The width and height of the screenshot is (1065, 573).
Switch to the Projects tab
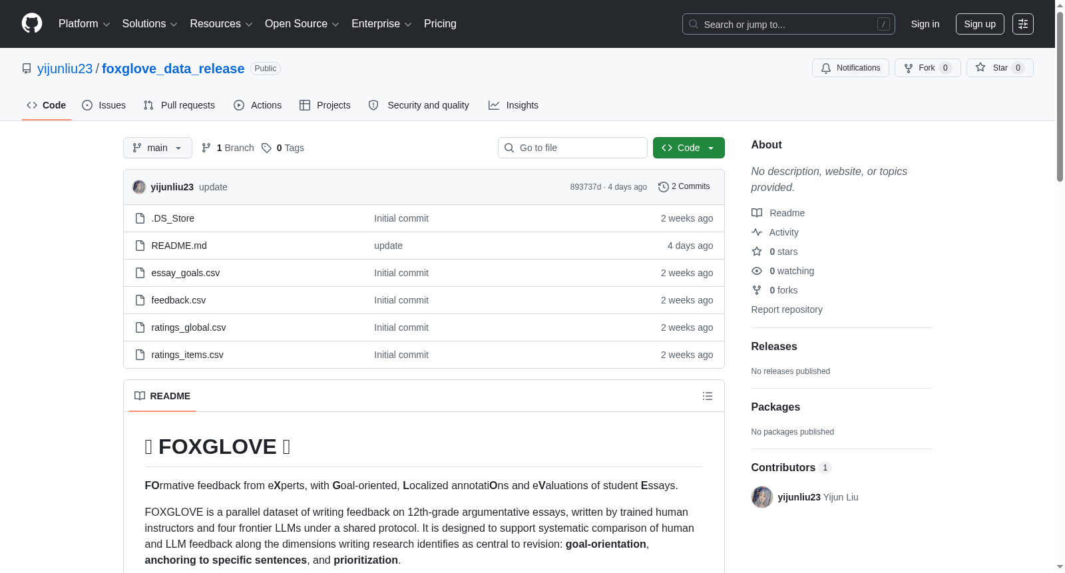click(x=325, y=105)
